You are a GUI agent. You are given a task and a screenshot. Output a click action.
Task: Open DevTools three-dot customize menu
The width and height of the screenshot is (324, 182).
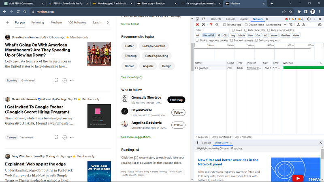315,19
